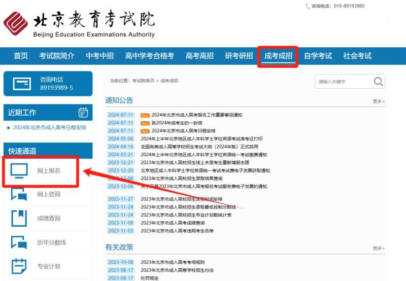406x281 pixels.
Task: Click the Beijing Education Examinations Authority logo
Action: click(15, 24)
